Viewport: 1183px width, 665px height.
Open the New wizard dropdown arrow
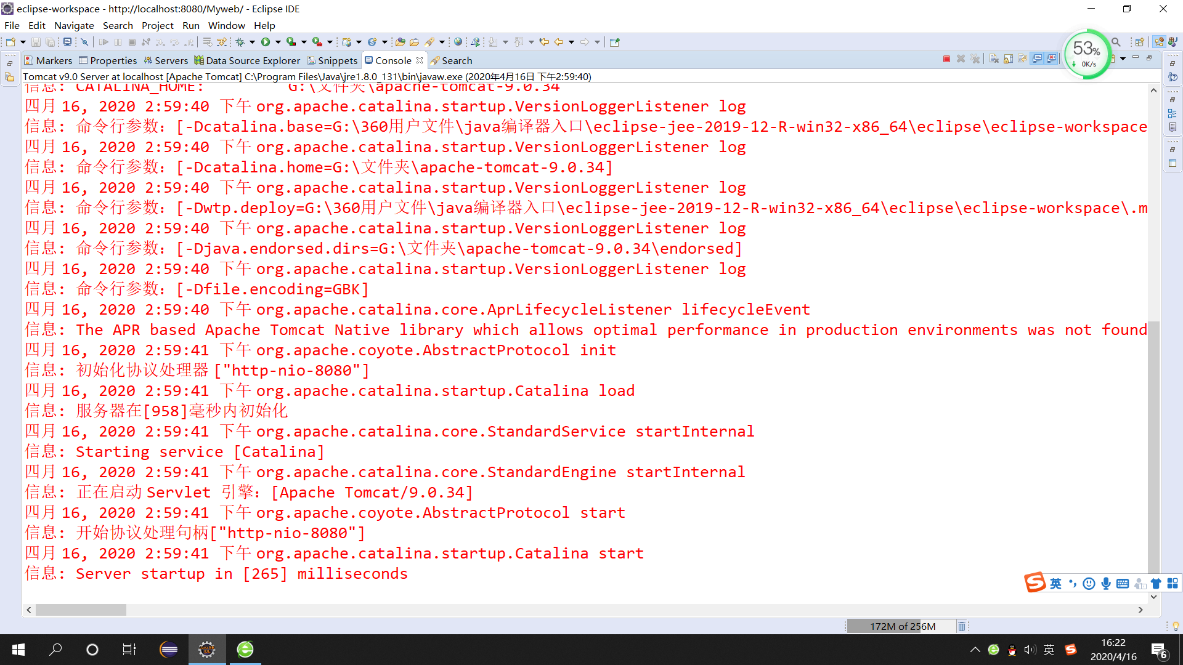[23, 42]
